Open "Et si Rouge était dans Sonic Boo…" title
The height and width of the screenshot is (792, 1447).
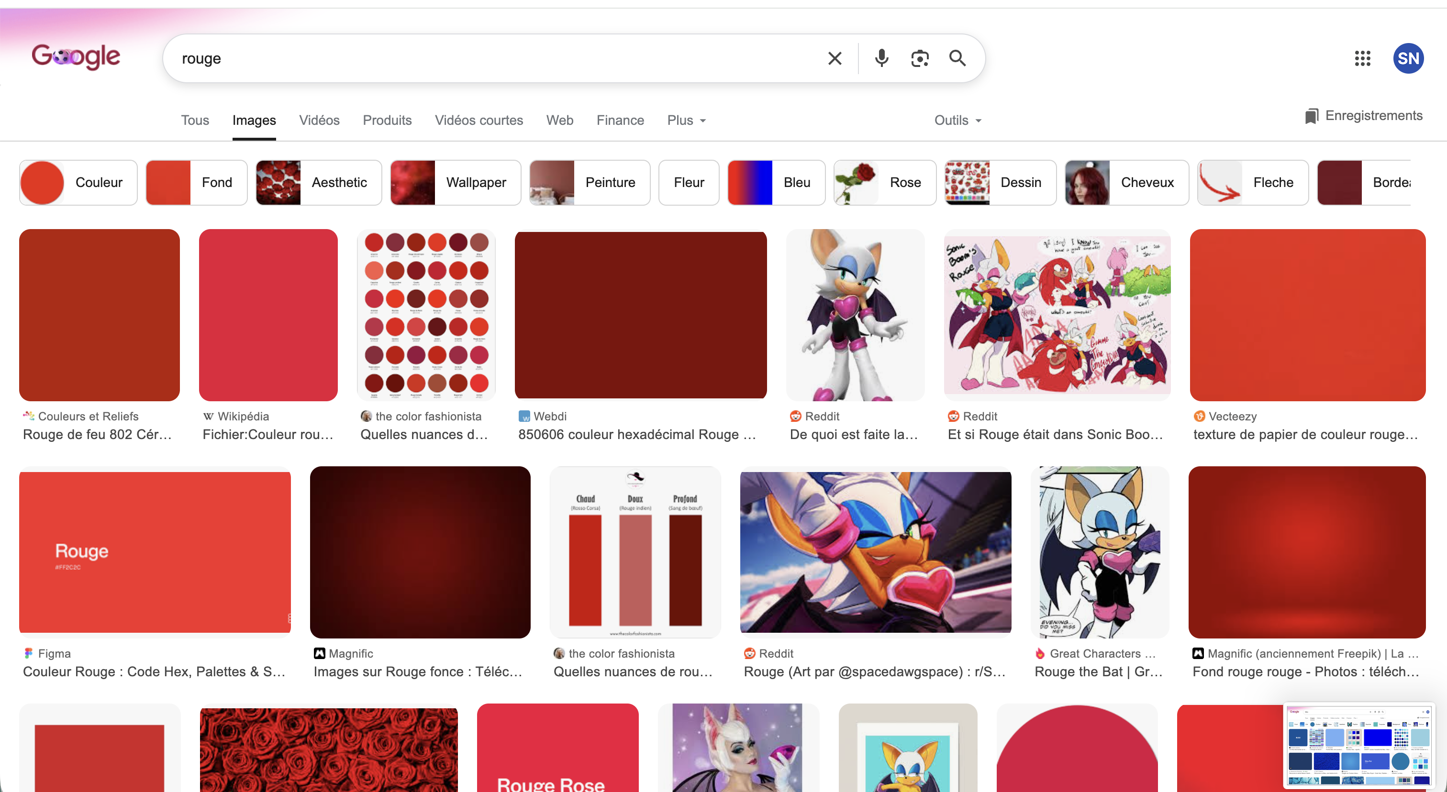point(1055,434)
